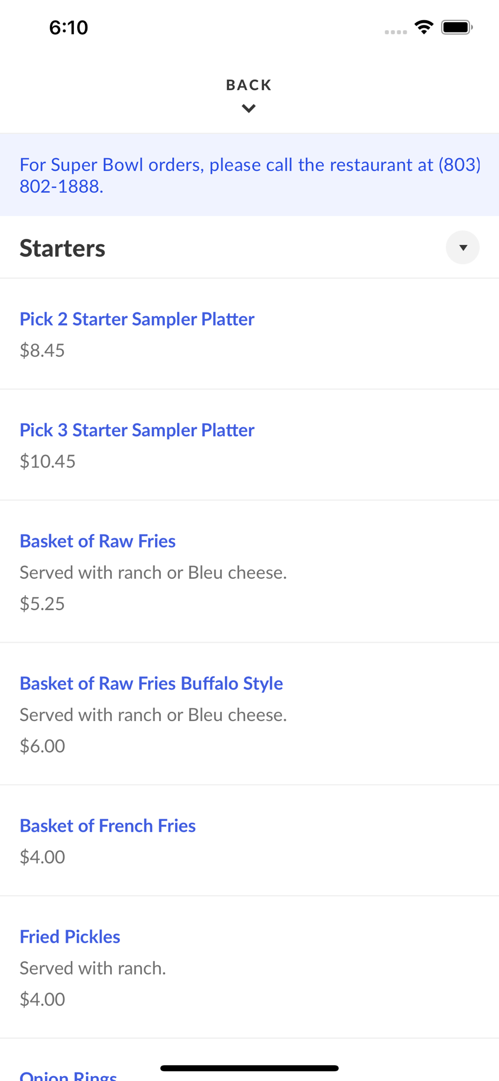This screenshot has width=499, height=1081.
Task: Open the Fried Pickles item
Action: tap(70, 937)
